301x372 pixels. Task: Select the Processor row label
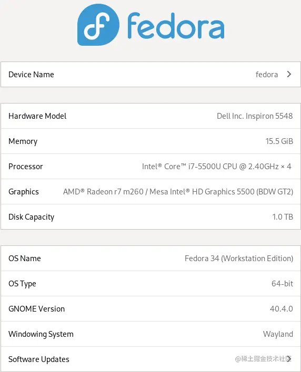pyautogui.click(x=26, y=167)
